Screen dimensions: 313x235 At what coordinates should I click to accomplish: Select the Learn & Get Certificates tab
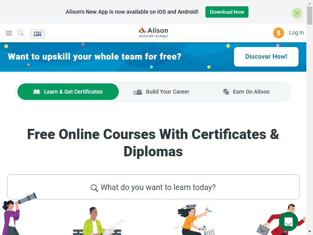pyautogui.click(x=68, y=92)
